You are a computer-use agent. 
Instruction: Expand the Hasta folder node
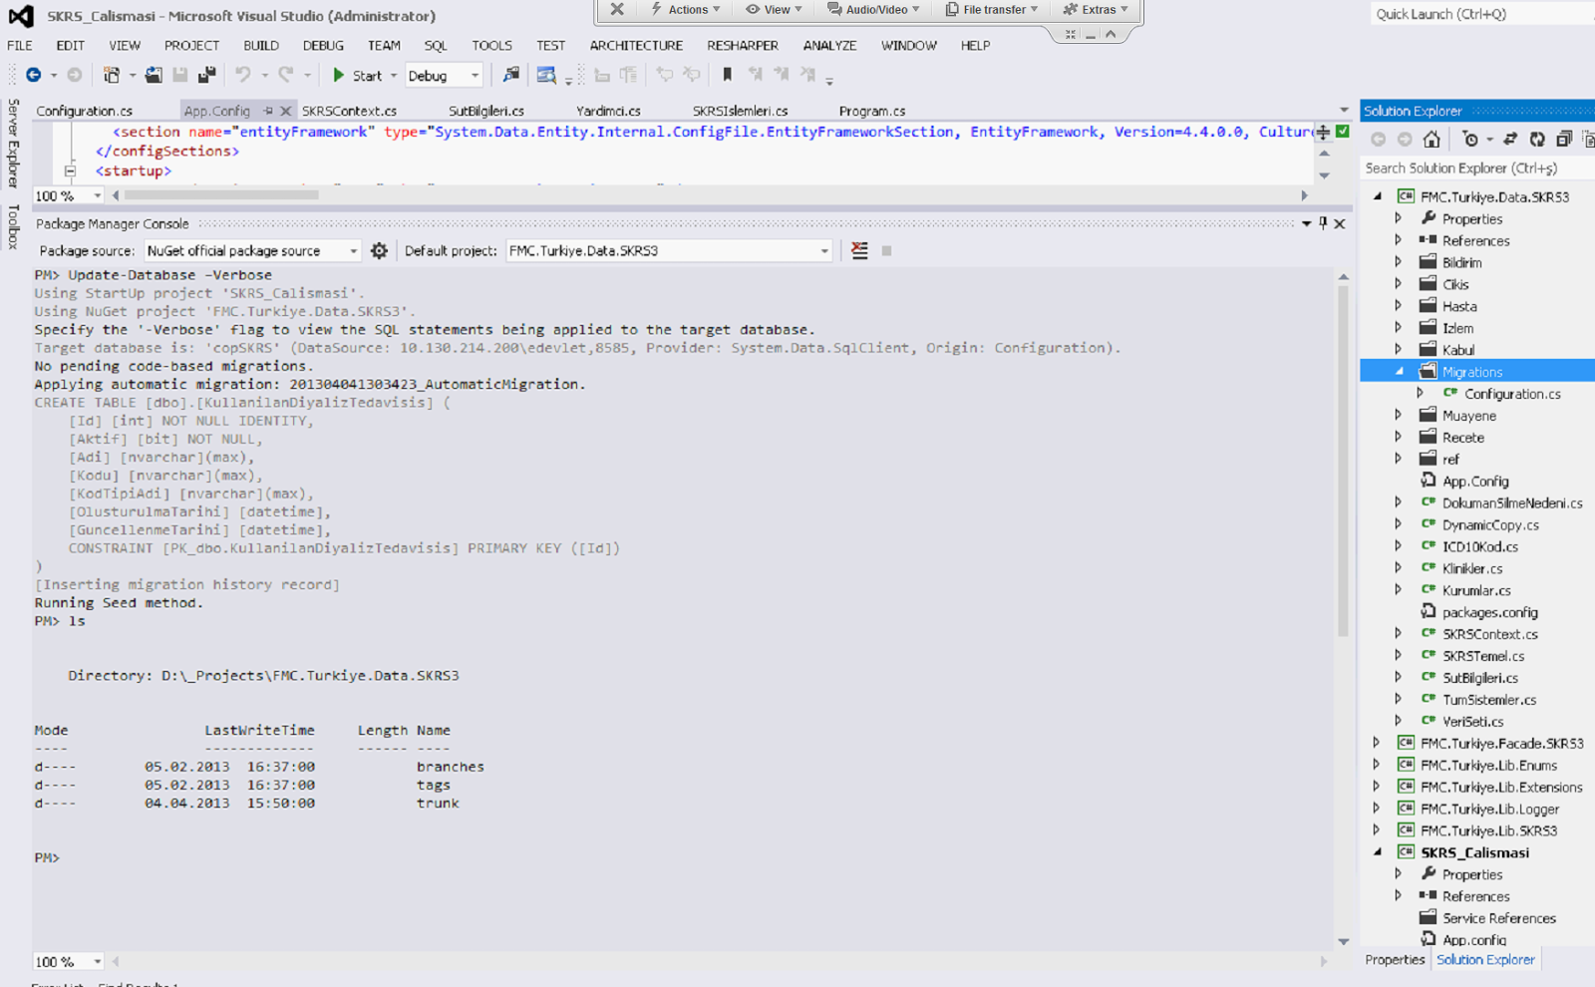[1399, 306]
